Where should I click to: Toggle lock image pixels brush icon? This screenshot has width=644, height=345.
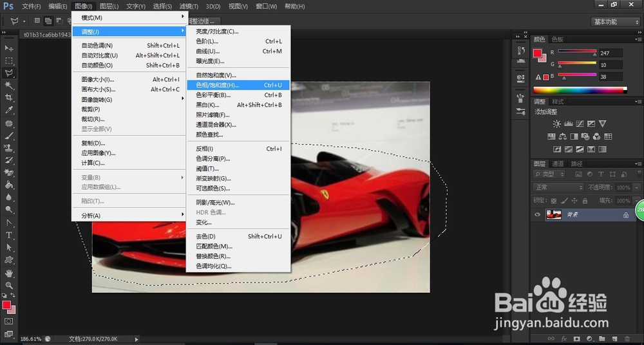pos(564,201)
